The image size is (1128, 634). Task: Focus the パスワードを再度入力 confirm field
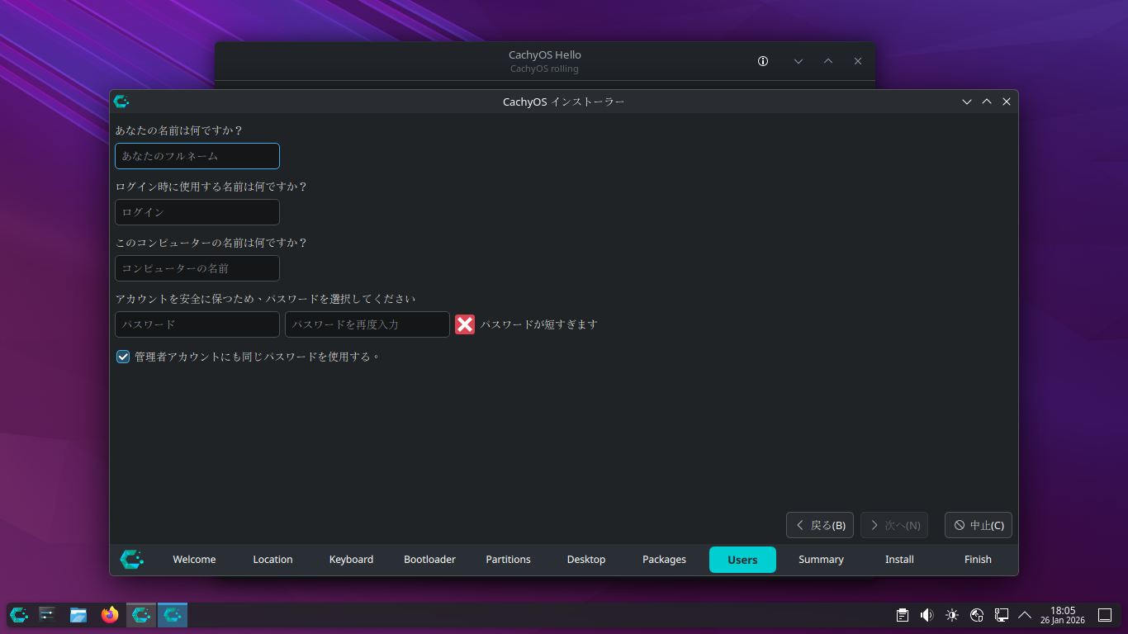(367, 324)
